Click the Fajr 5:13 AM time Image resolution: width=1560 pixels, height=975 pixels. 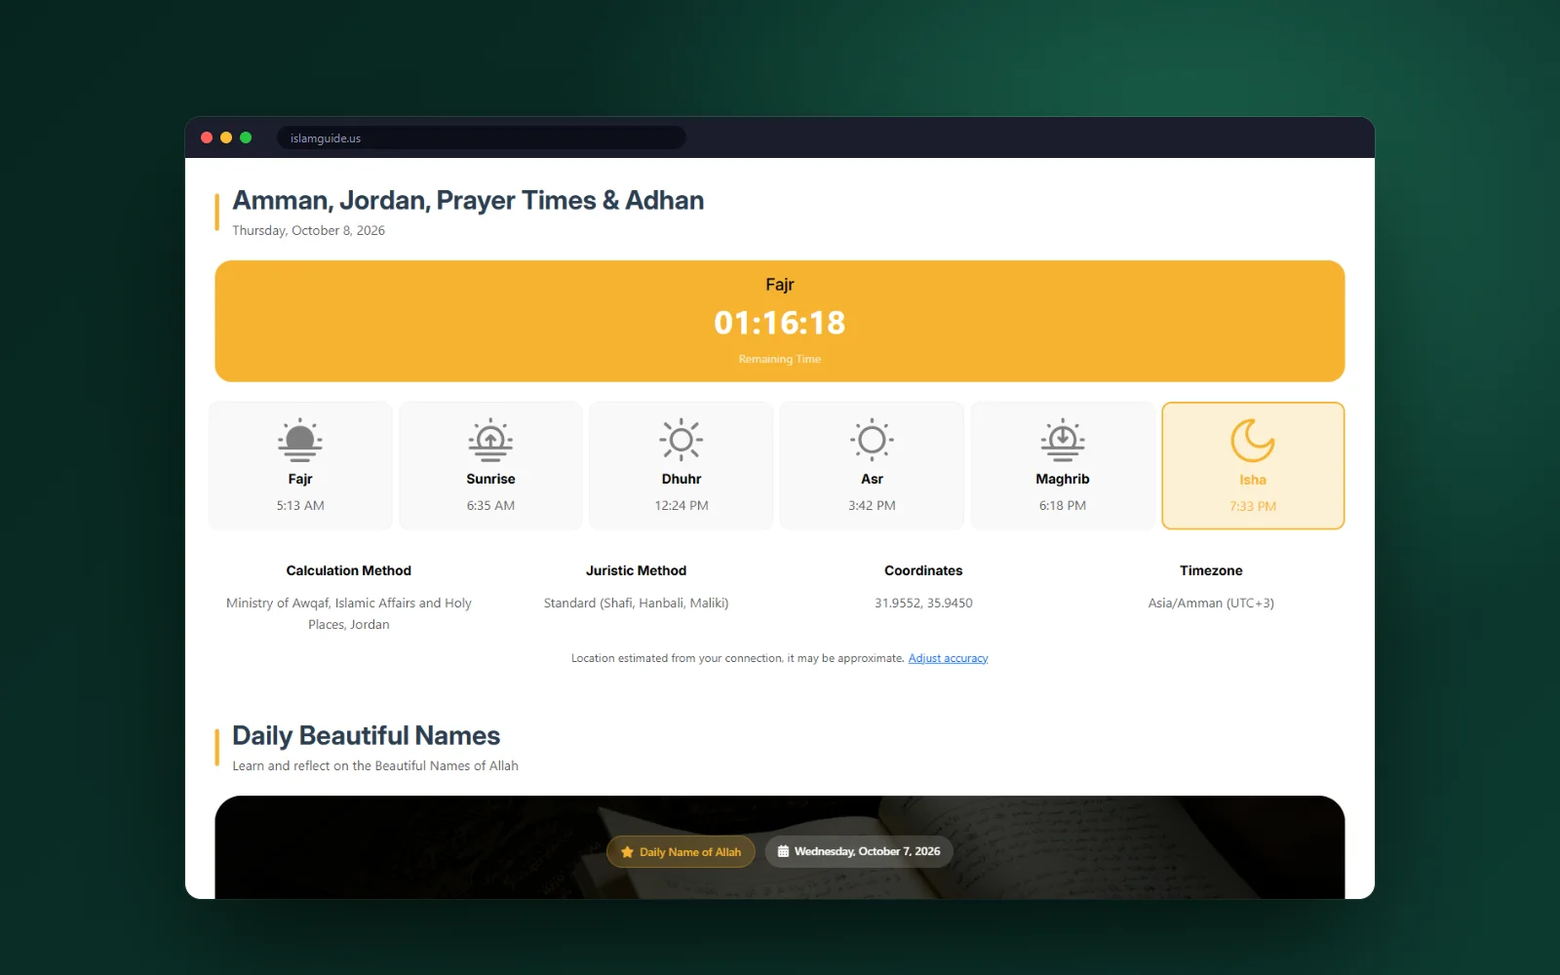[300, 505]
